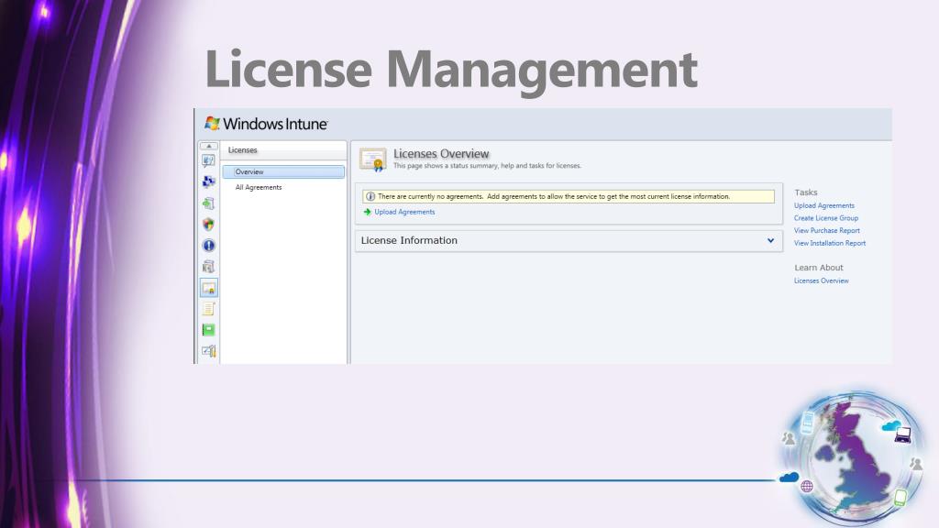Screen dimensions: 939x528
Task: Open Create License Group task link
Action: click(x=826, y=218)
